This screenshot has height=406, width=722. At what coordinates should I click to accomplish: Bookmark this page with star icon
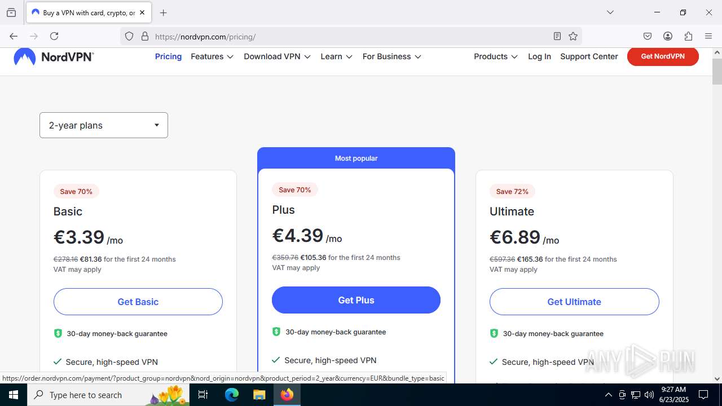[x=573, y=36]
